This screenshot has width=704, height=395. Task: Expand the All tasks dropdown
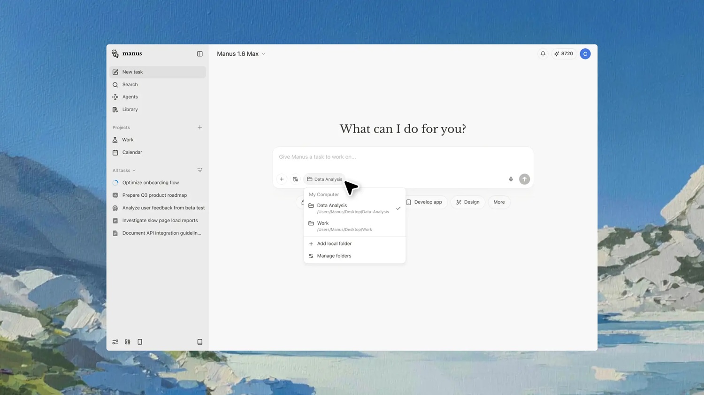click(124, 171)
